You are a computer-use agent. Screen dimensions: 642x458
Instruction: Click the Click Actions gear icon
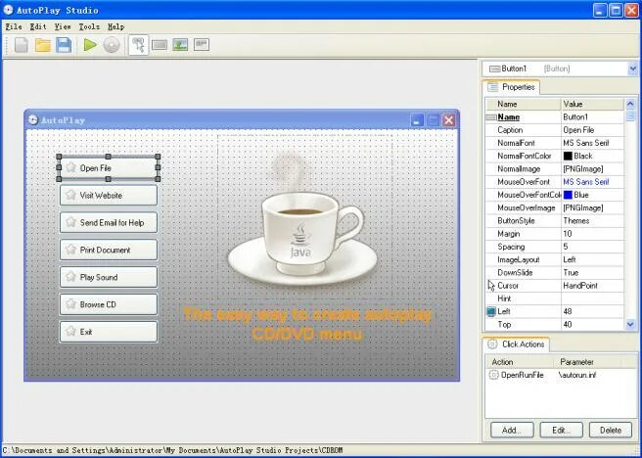(x=492, y=344)
